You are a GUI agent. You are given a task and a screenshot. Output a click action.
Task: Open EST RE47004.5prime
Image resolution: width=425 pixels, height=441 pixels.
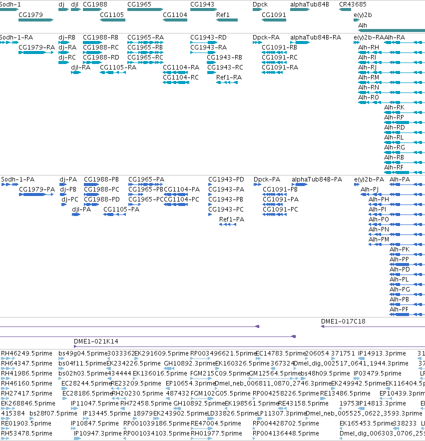click(x=202, y=428)
